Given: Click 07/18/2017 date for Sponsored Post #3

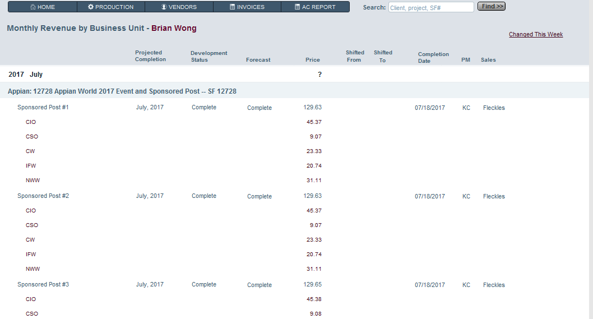Looking at the screenshot, I should pyautogui.click(x=430, y=285).
